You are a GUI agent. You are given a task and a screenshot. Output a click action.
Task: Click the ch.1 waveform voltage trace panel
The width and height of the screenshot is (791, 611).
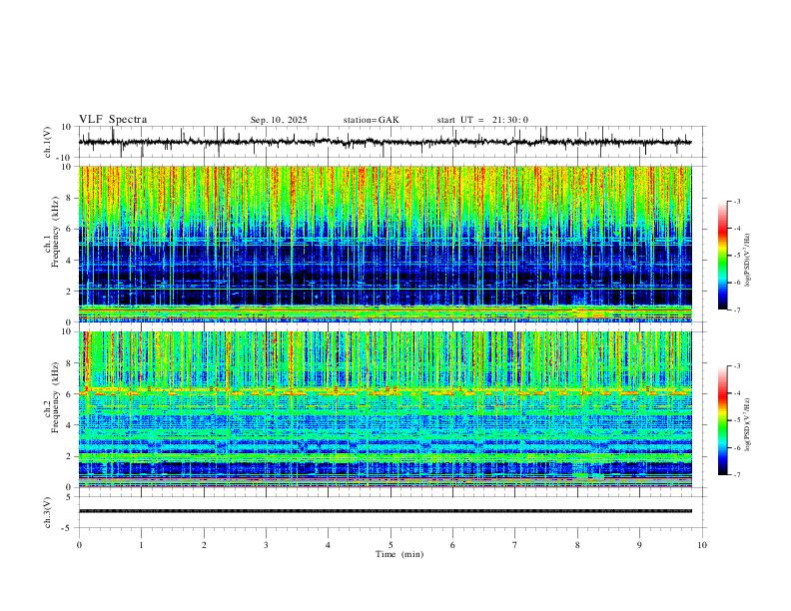coord(393,142)
